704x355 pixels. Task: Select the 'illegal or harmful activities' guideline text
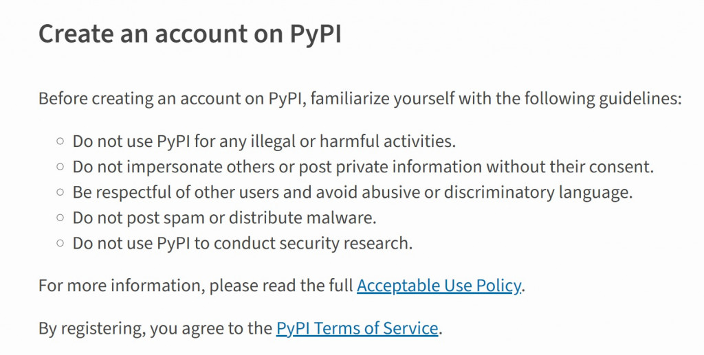click(x=264, y=141)
